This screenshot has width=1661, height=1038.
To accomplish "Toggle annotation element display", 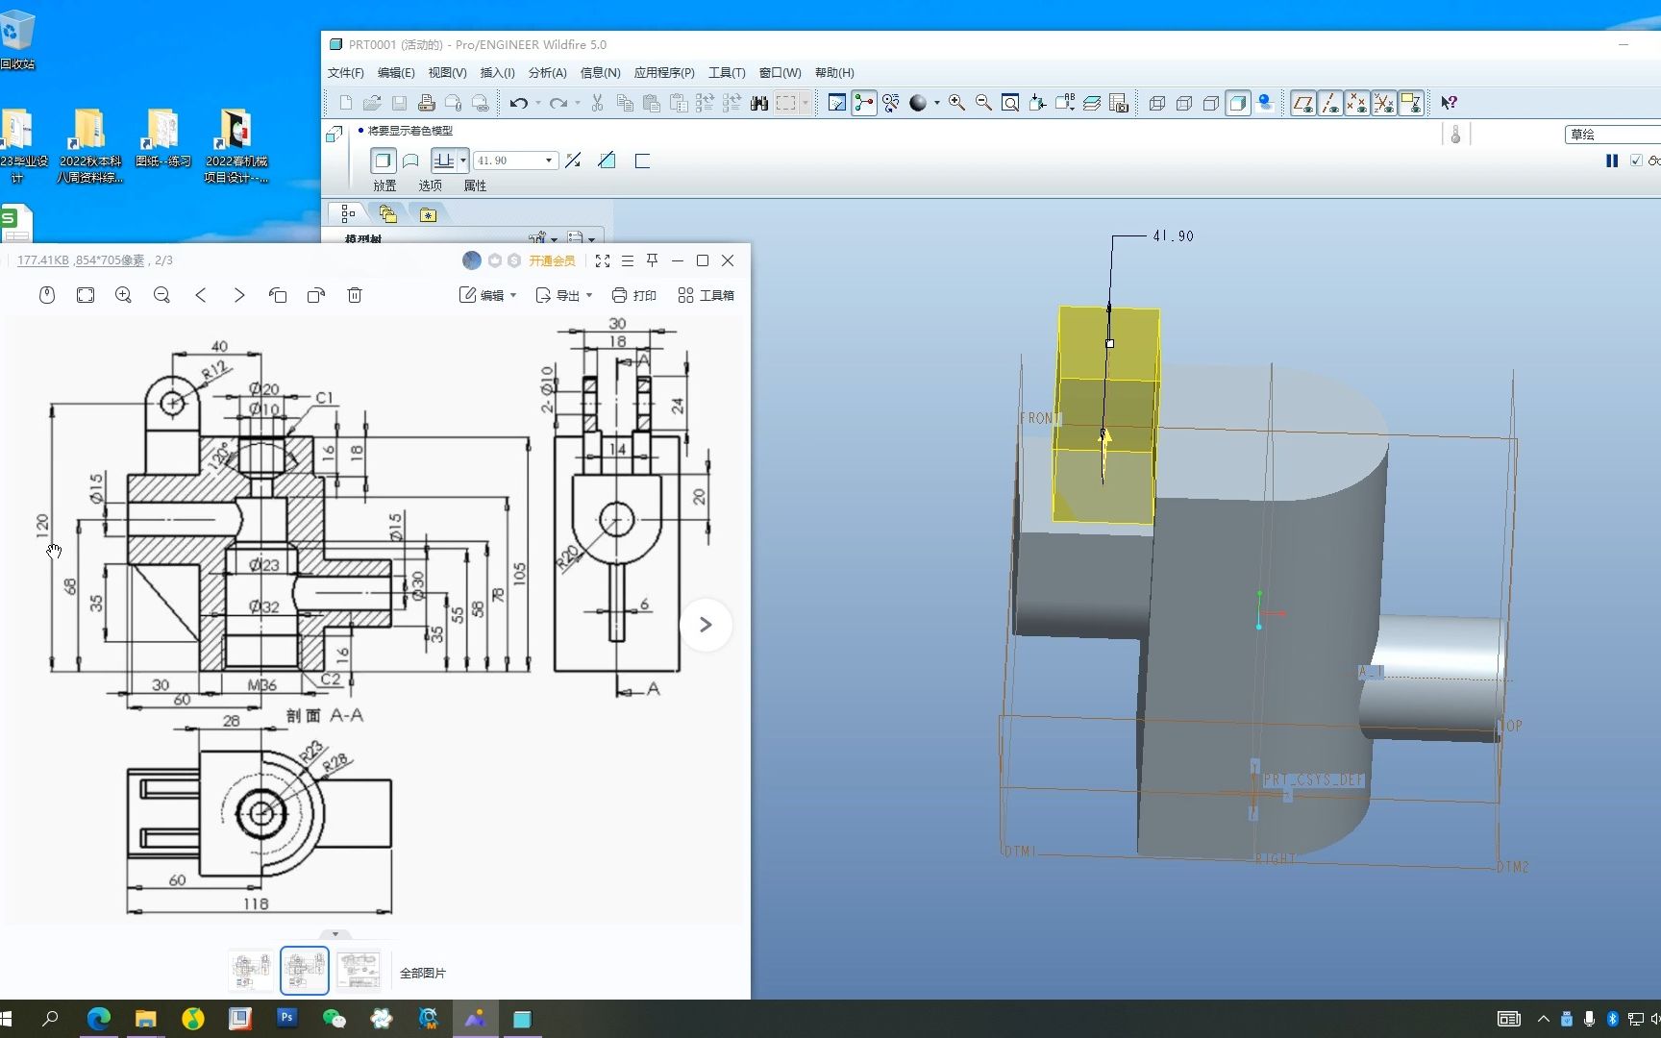I will [x=1411, y=103].
